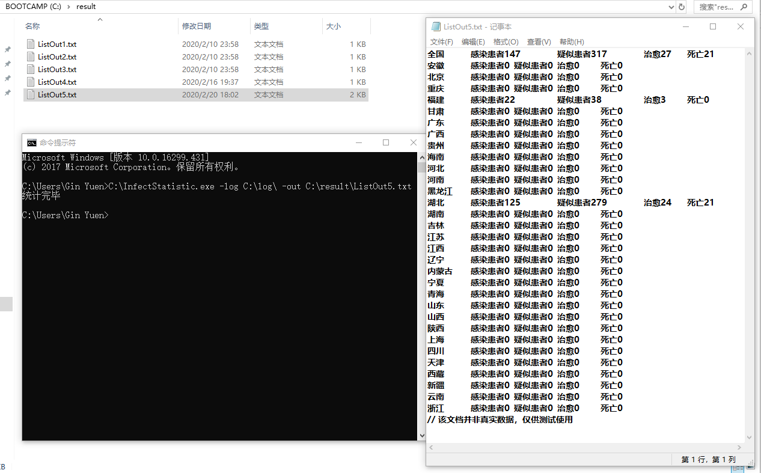Click the 北京 line in Notepad
The image size is (761, 473).
(x=525, y=77)
